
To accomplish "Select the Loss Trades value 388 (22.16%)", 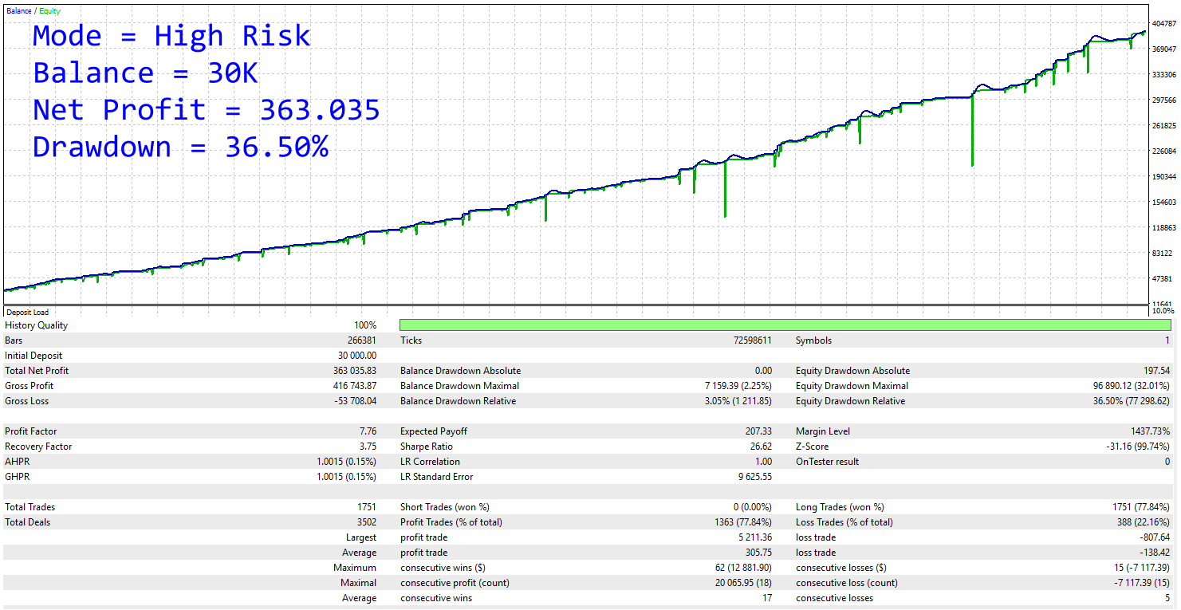I will click(x=1143, y=522).
